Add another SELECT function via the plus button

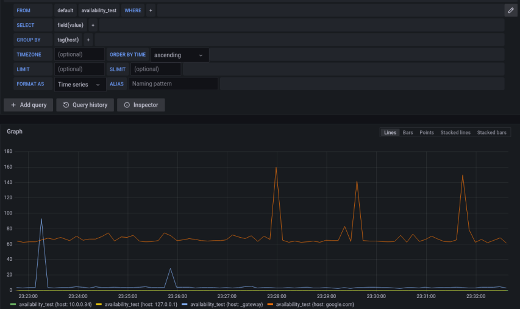tap(93, 25)
